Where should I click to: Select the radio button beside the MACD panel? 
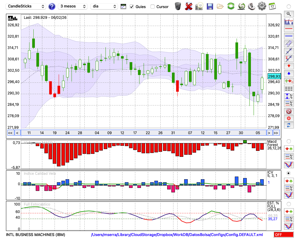(x=288, y=141)
